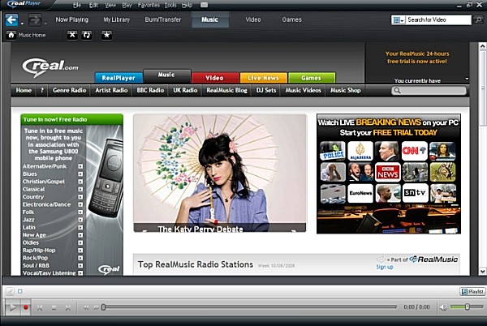Open Music Videos in the navigation bar
The width and height of the screenshot is (487, 326).
click(303, 90)
